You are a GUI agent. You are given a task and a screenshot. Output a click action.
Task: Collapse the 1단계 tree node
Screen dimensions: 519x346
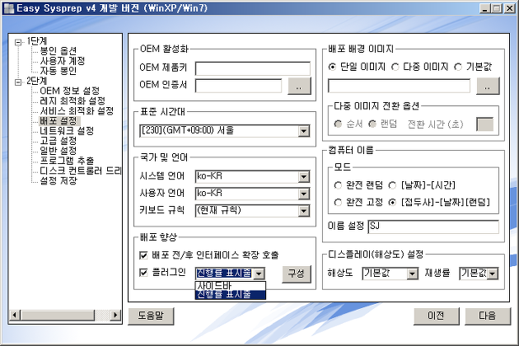tap(18, 42)
